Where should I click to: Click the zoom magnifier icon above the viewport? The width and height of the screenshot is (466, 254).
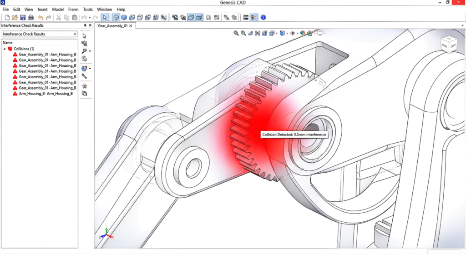coord(236,33)
